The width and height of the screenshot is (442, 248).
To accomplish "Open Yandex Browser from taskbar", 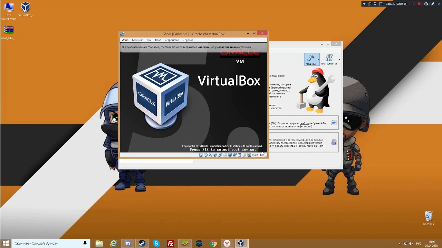I will pyautogui.click(x=227, y=244).
